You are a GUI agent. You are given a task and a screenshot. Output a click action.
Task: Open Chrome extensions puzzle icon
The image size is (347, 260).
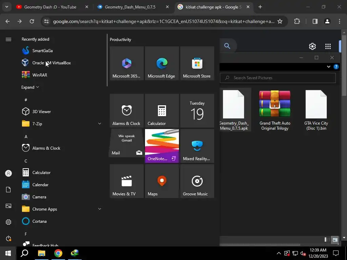[x=297, y=21]
